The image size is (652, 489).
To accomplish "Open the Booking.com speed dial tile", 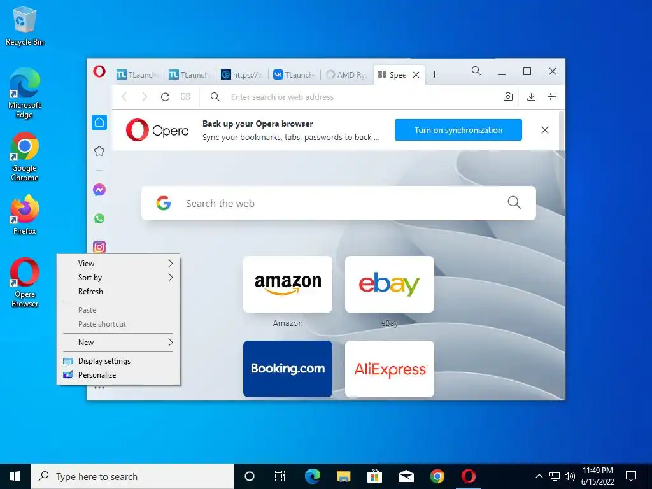I will 287,369.
